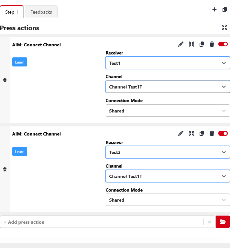
Task: Click the plus icon to add a step
Action: pyautogui.click(x=214, y=10)
